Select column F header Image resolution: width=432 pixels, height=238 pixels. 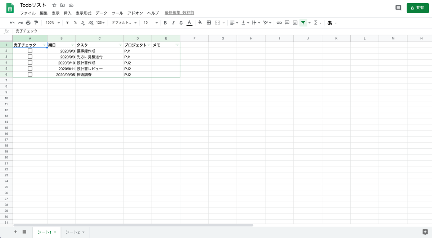[x=194, y=38]
